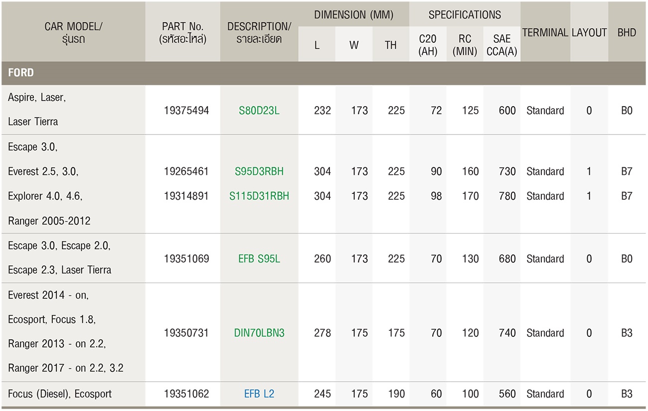This screenshot has width=648, height=411.
Task: Click length value 232 for S80D23L
Action: coord(323,111)
